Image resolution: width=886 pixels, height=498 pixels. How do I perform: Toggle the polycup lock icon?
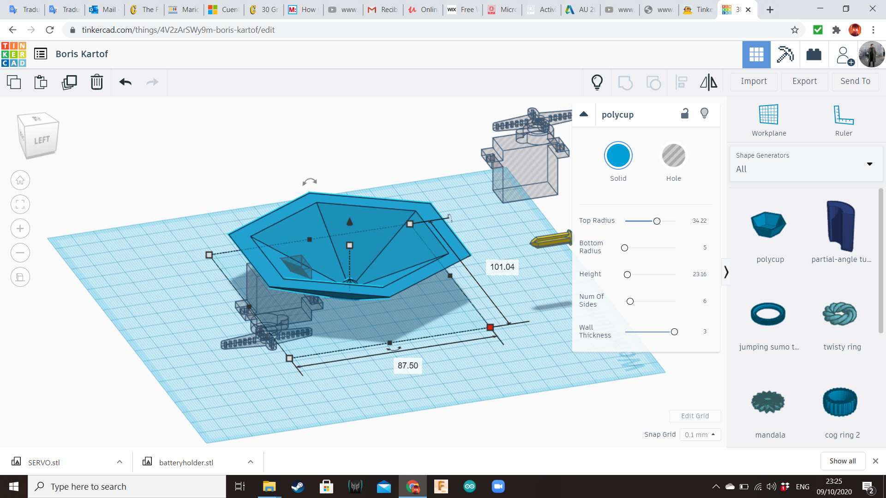point(685,114)
